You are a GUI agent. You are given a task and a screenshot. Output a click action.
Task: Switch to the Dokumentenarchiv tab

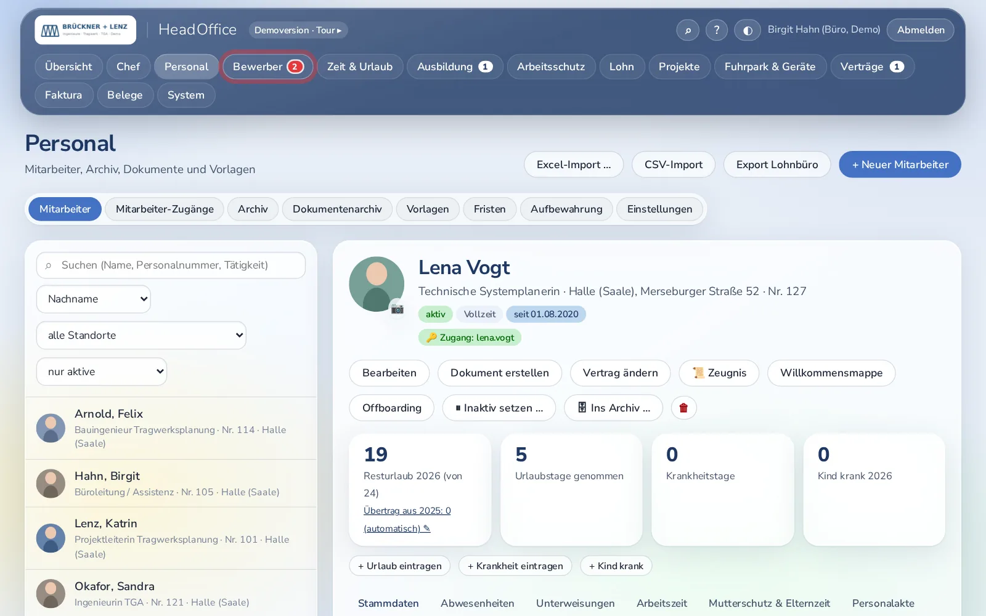tap(337, 209)
